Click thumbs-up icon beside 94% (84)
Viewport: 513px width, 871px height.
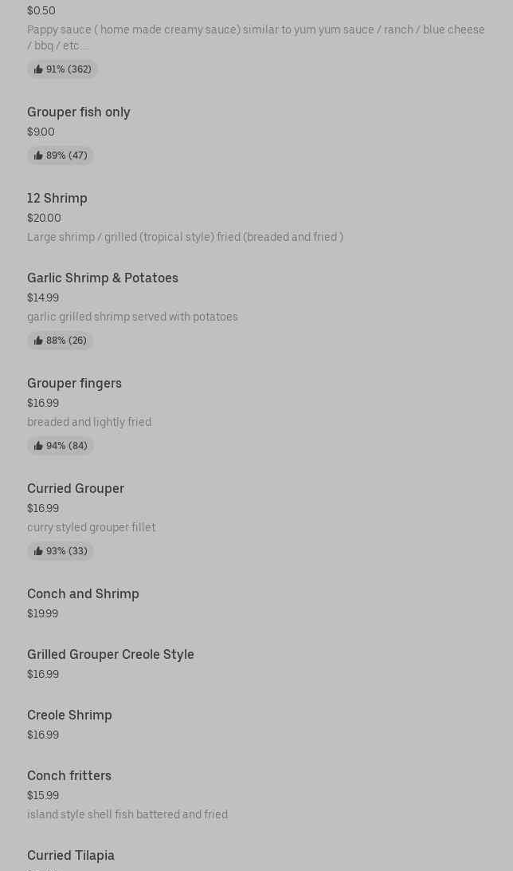[x=38, y=446]
